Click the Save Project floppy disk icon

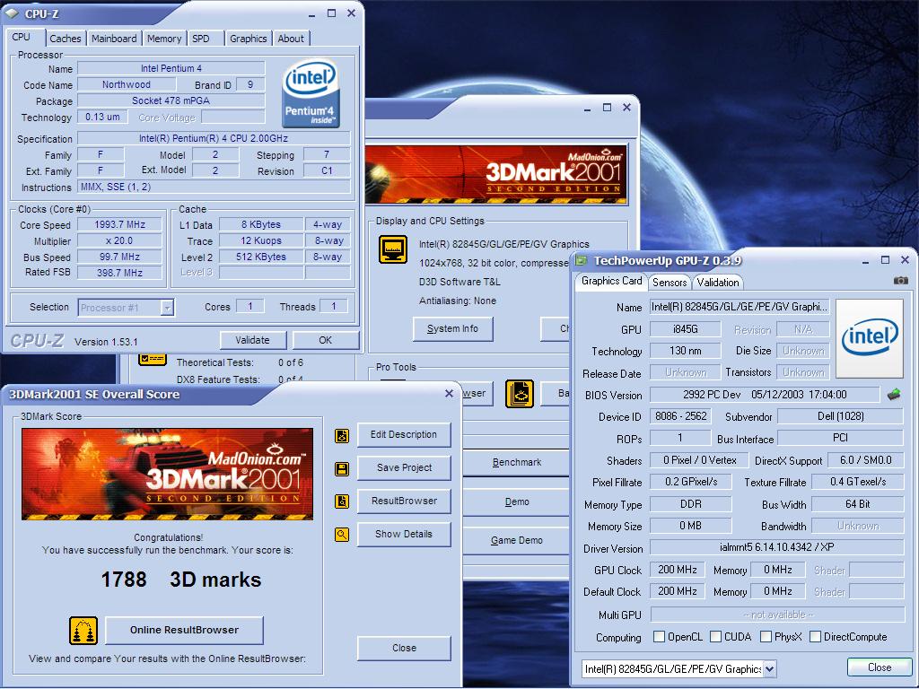(342, 468)
